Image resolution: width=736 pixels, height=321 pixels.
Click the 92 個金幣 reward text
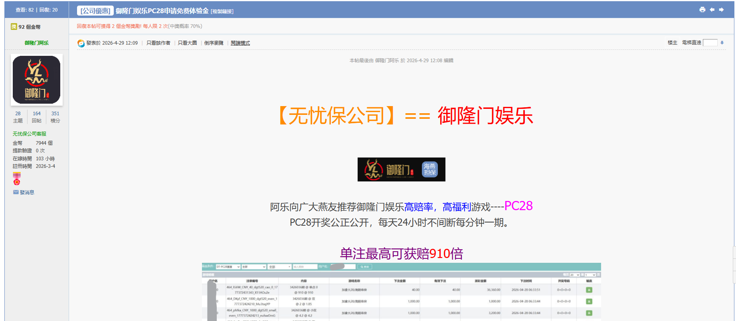[30, 27]
